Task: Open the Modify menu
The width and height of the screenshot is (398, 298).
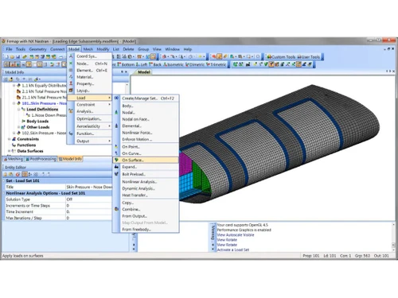Action: 103,49
